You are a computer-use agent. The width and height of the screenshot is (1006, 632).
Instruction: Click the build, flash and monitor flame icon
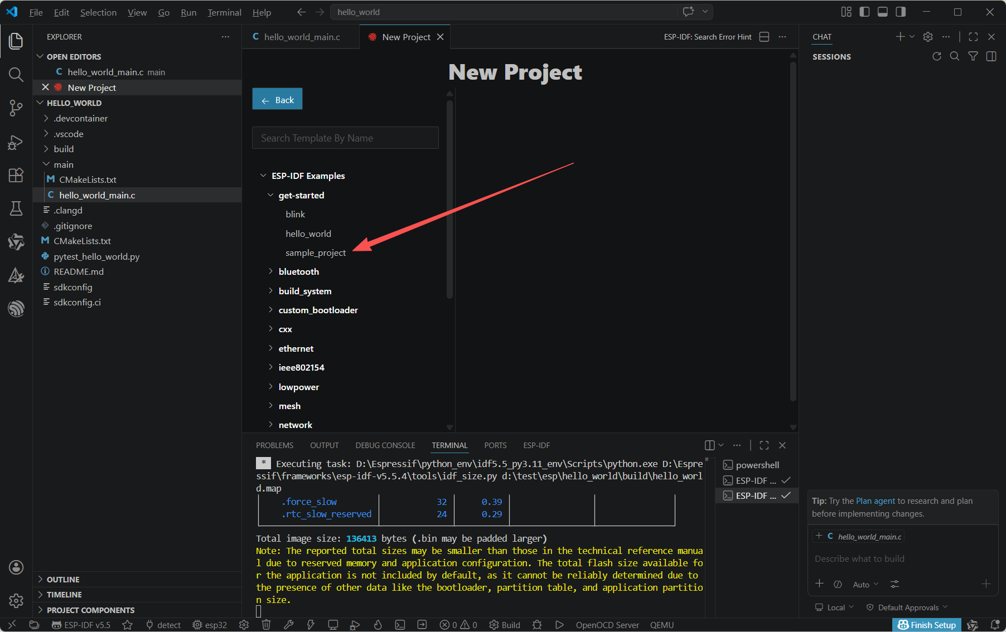[378, 625]
